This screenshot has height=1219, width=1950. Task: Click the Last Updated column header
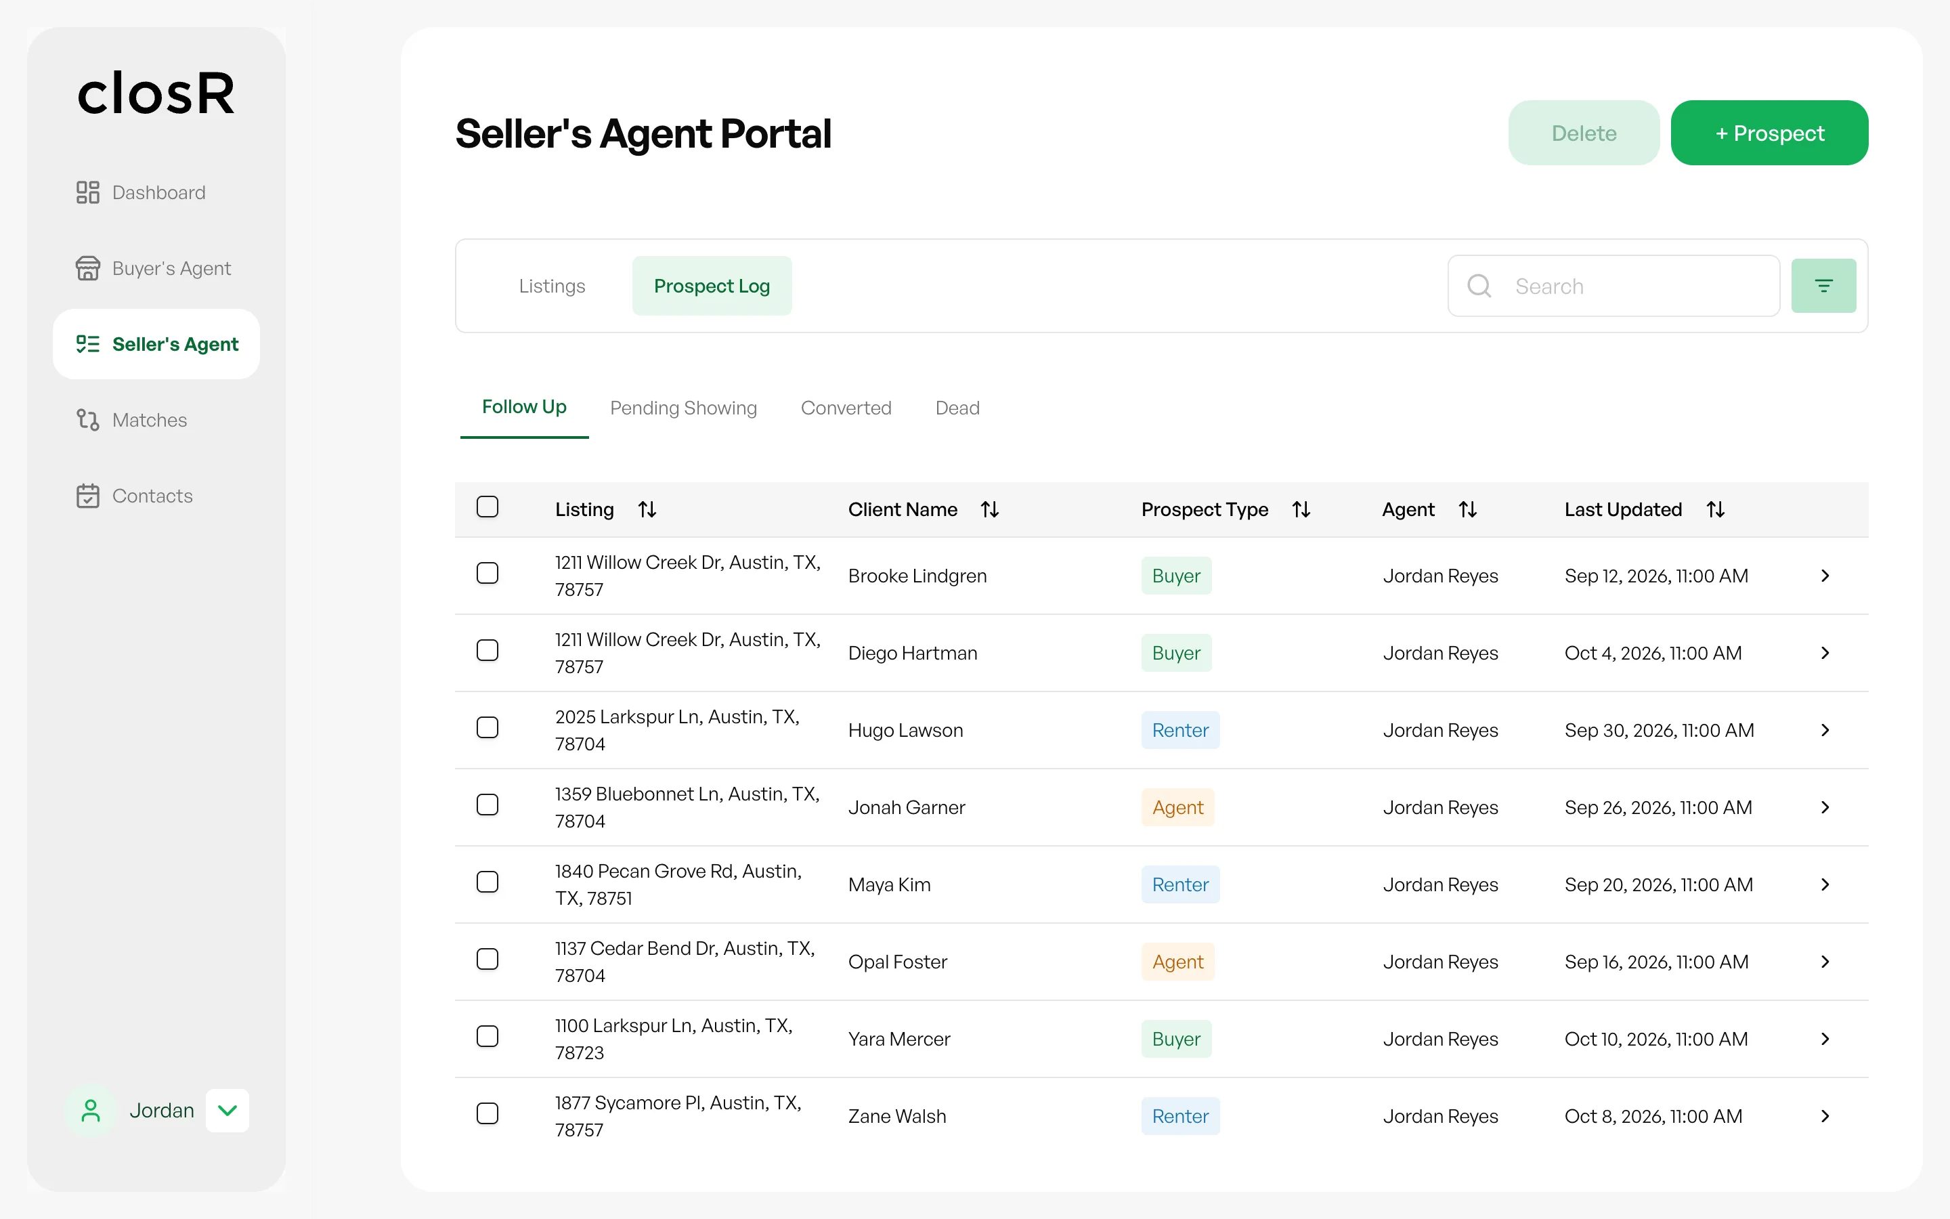pyautogui.click(x=1623, y=509)
